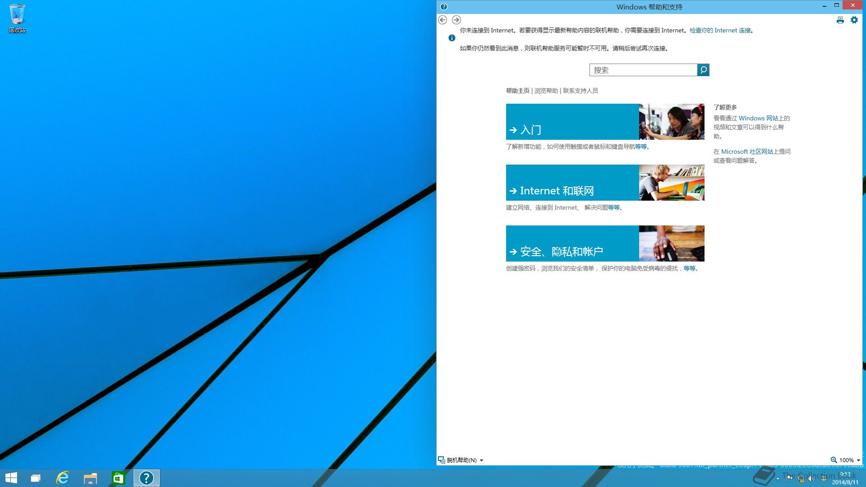866x487 pixels.
Task: Select the 联系支持人员 tab
Action: [x=580, y=91]
